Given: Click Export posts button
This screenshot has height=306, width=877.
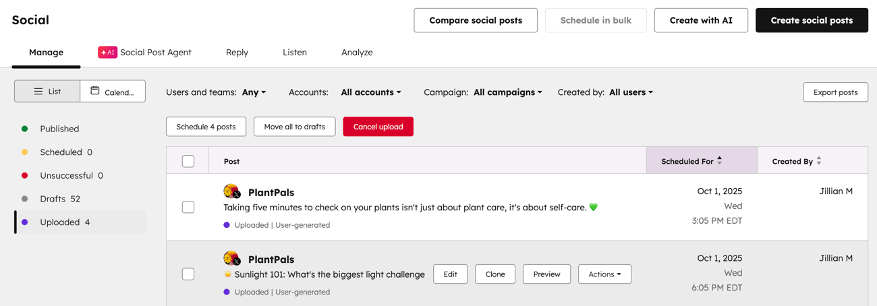Looking at the screenshot, I should [835, 92].
